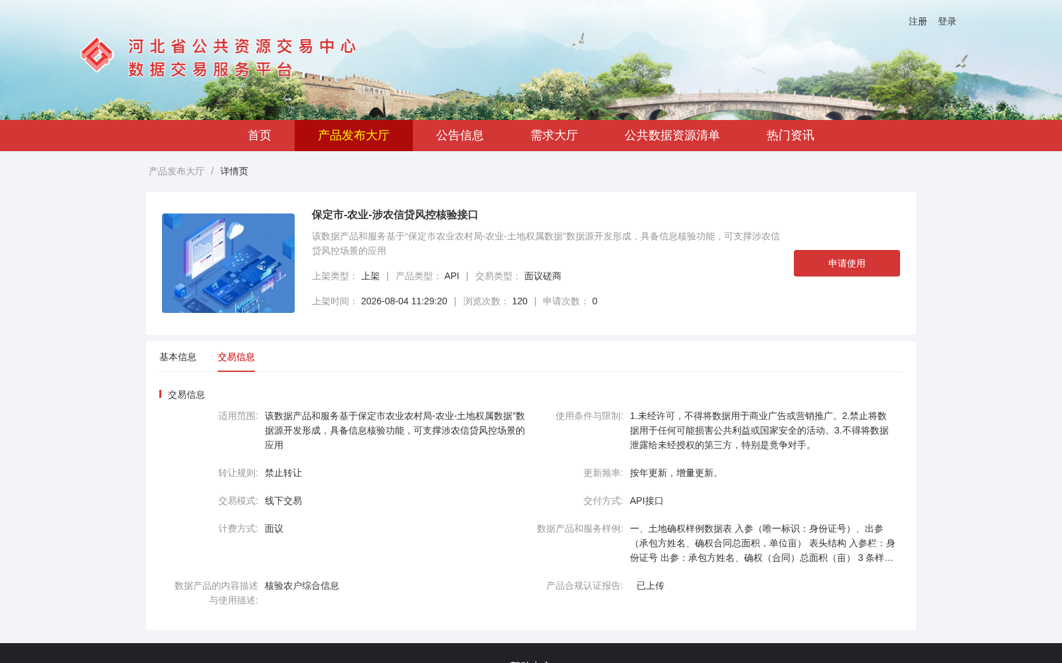Open 热门资讯 navigation item

point(791,135)
